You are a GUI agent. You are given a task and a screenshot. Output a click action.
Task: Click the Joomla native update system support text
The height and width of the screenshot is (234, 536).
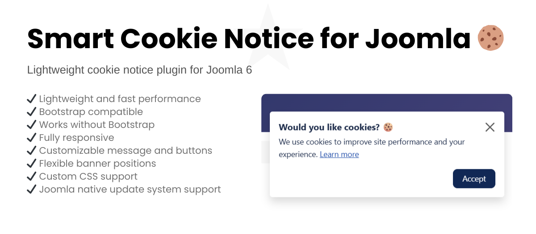[x=130, y=189]
